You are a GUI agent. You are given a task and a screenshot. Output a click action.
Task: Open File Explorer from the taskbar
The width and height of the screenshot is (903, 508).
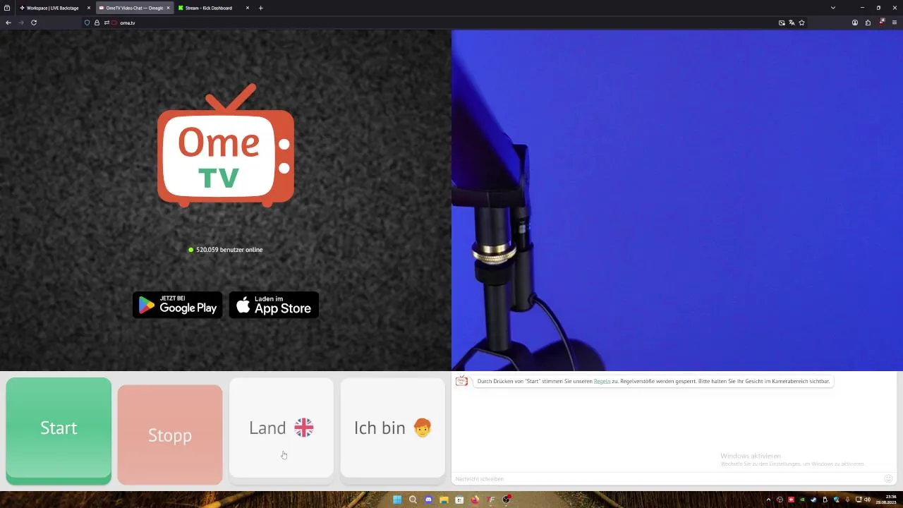(x=444, y=500)
